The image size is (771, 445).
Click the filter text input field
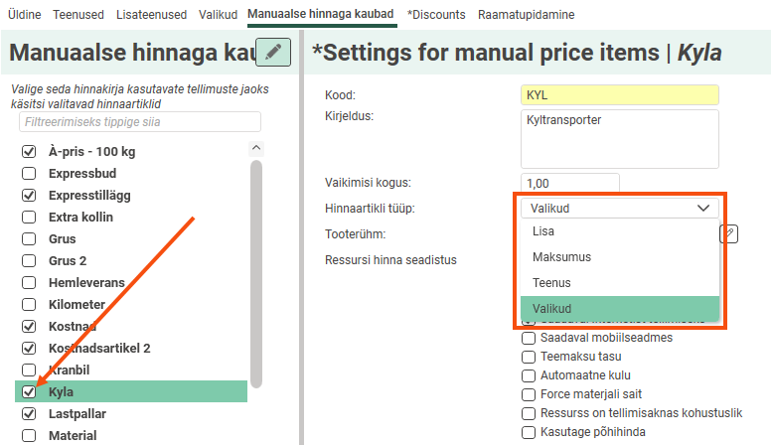click(139, 122)
